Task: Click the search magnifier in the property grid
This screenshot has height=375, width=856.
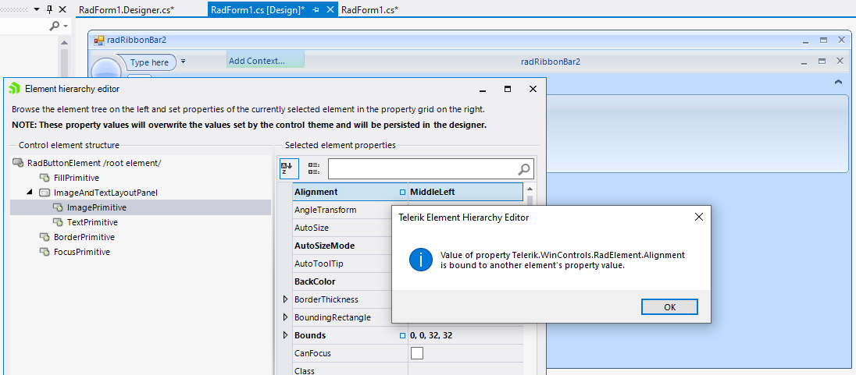Action: point(524,169)
